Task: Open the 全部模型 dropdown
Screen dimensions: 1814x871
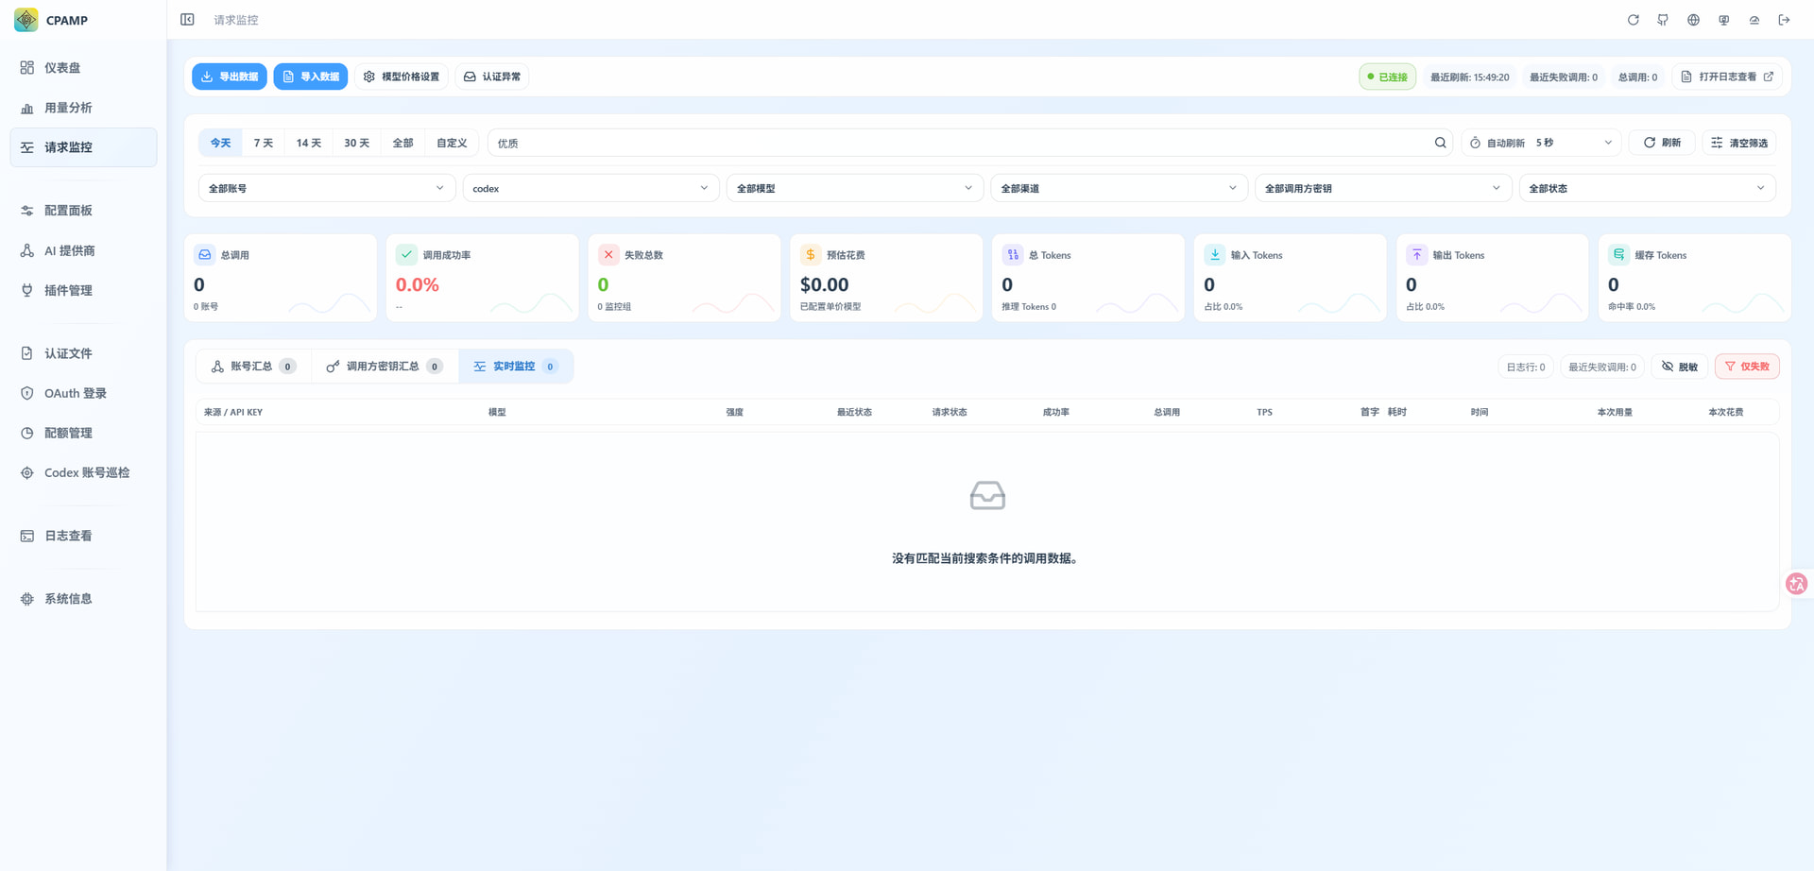Action: (855, 188)
